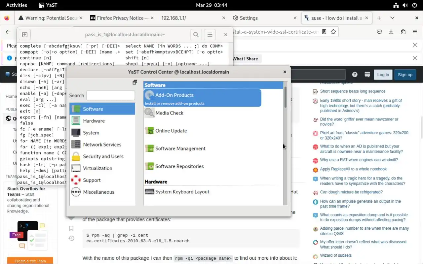
Task: Open a new Firefox tab
Action: 379,18
